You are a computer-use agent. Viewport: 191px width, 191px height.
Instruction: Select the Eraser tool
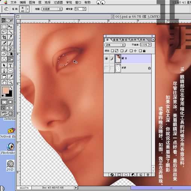(4, 54)
